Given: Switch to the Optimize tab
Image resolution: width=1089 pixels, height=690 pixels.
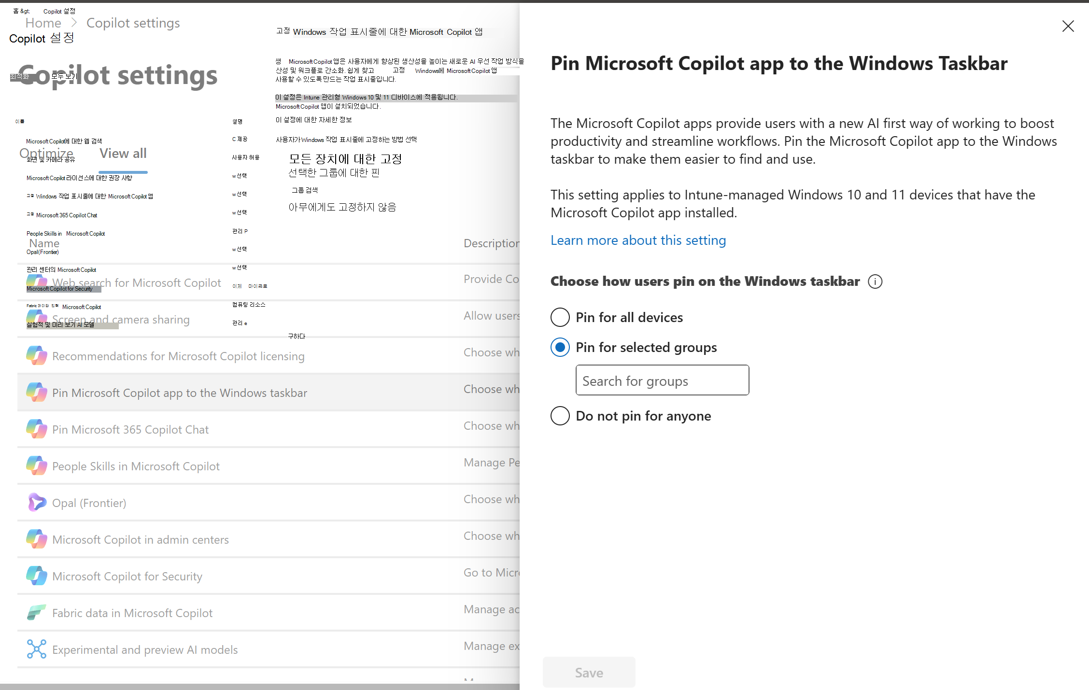Looking at the screenshot, I should point(46,154).
